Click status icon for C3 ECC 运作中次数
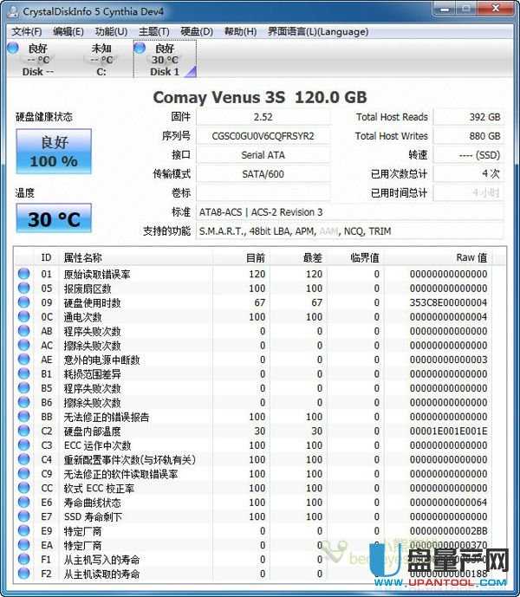The width and height of the screenshot is (520, 597). (23, 445)
